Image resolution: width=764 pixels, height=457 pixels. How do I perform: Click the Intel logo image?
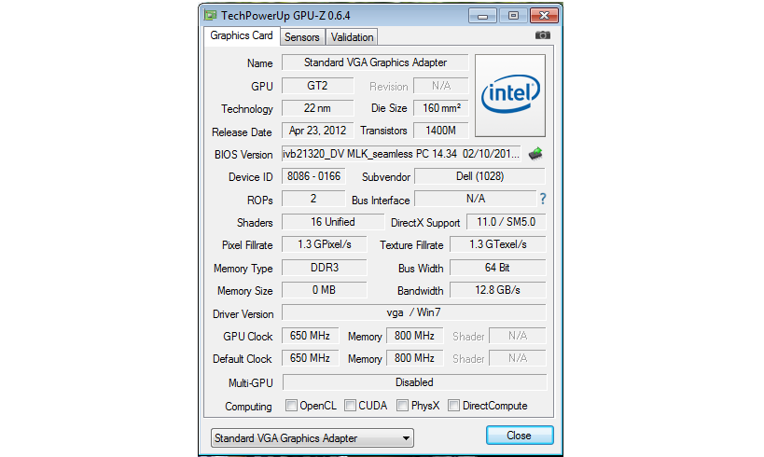pyautogui.click(x=510, y=94)
